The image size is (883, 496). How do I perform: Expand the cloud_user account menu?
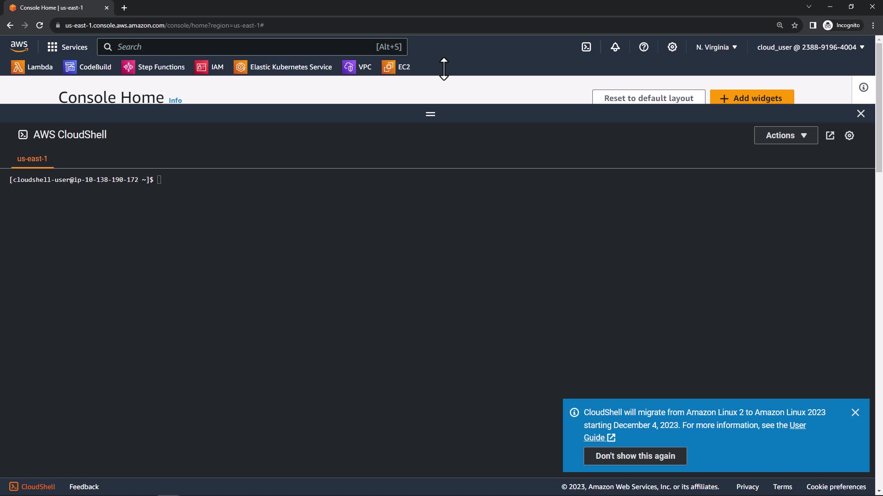[x=810, y=47]
